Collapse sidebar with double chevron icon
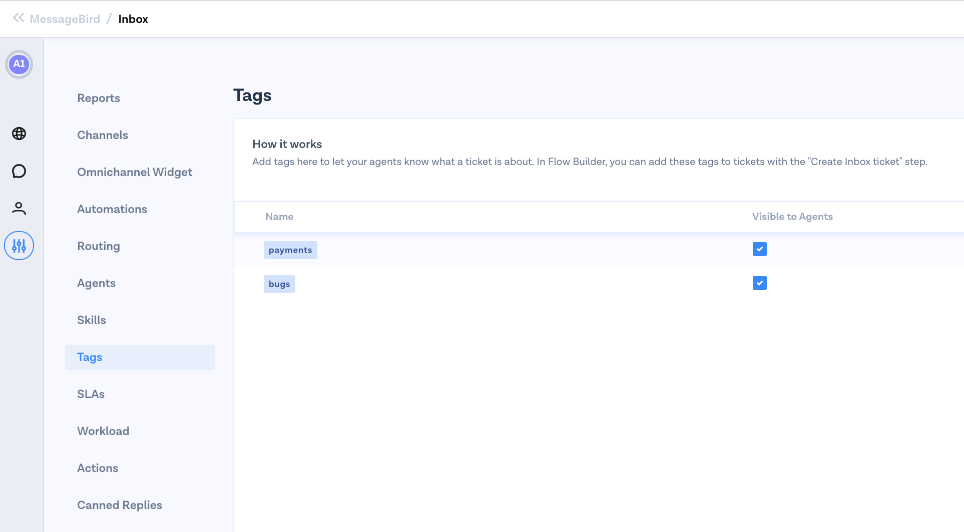 coord(19,18)
